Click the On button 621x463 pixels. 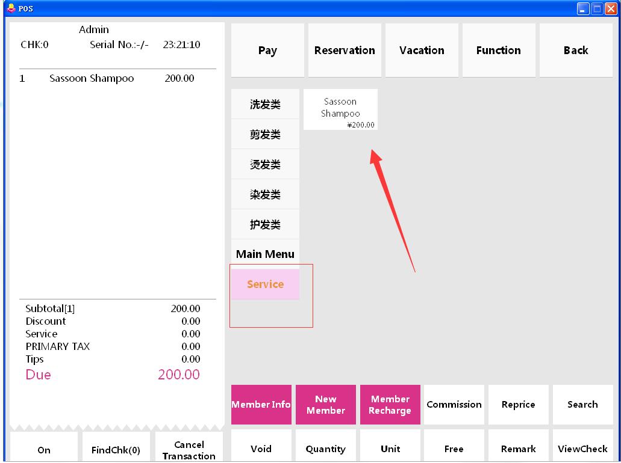click(44, 447)
